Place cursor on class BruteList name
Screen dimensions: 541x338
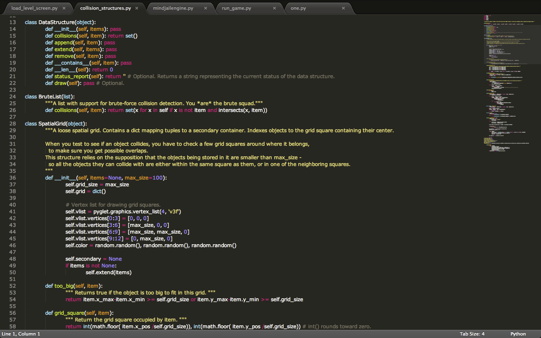click(50, 96)
